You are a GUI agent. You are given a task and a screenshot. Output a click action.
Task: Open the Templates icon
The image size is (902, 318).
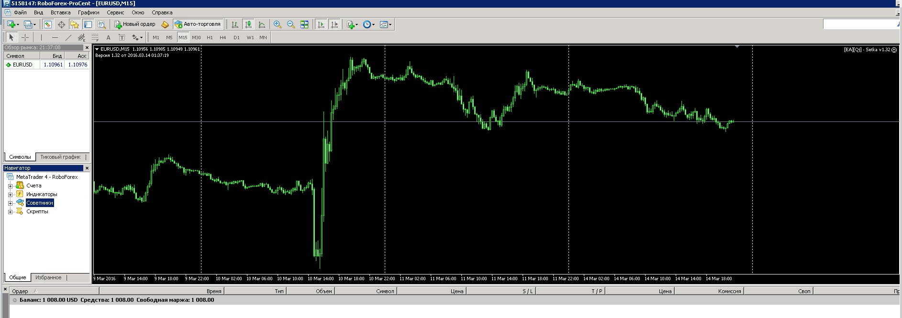tap(384, 24)
